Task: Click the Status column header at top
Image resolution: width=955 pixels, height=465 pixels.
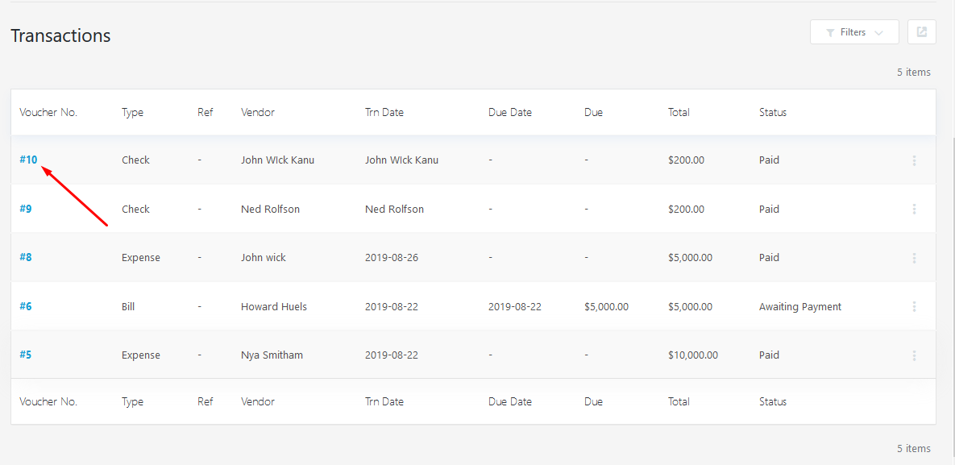Action: pos(773,113)
